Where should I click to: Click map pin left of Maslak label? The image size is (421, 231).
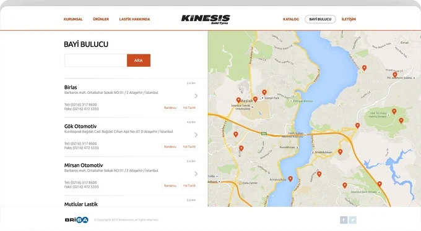238,100
